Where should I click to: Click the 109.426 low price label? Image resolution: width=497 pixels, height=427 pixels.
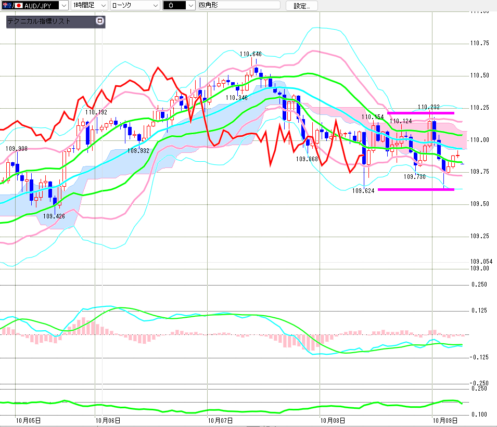click(54, 216)
